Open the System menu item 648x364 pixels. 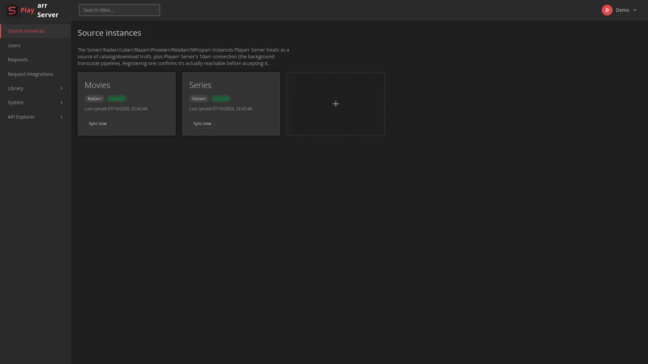[35, 102]
